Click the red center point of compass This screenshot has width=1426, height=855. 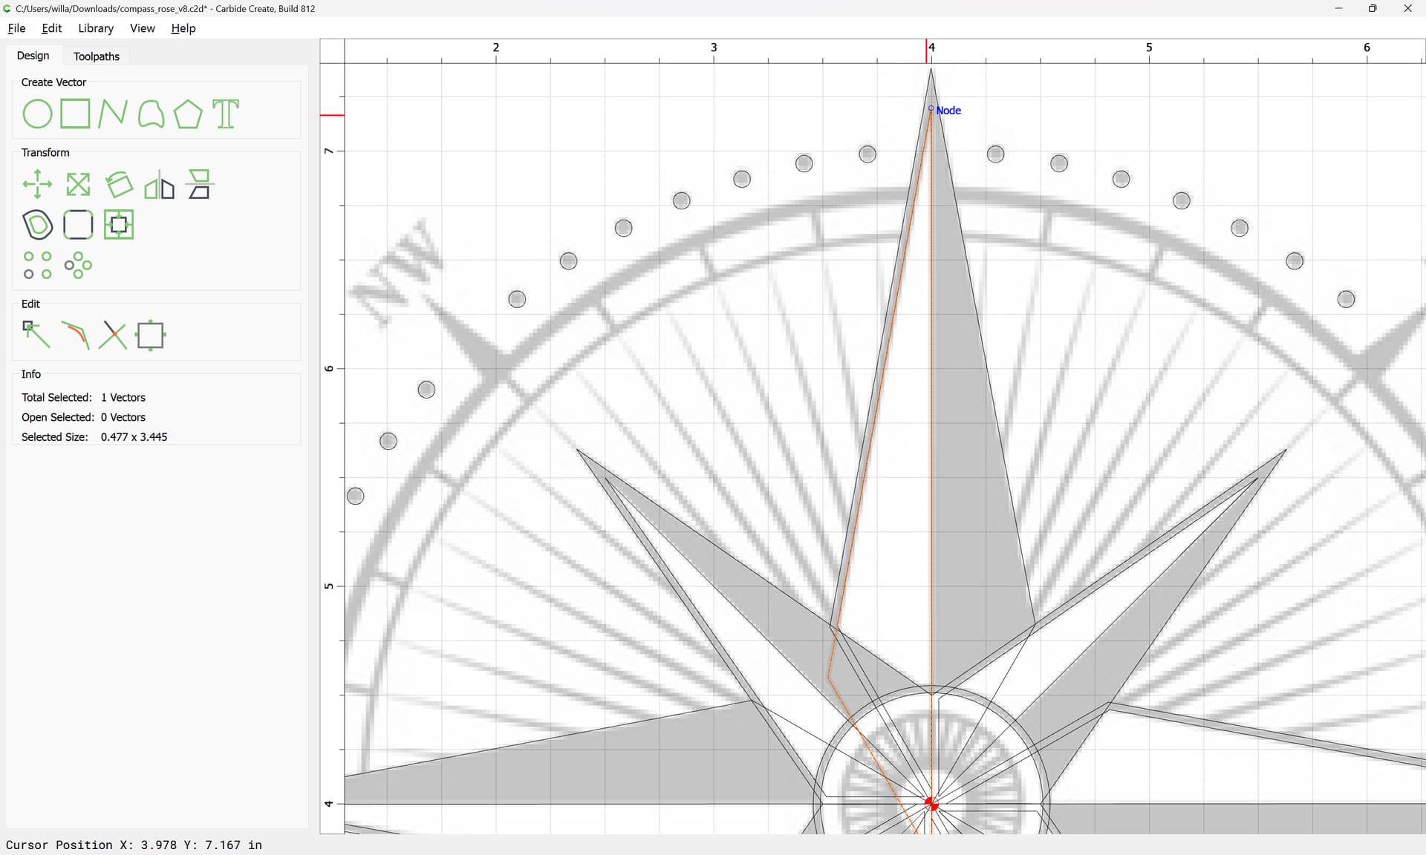931,804
